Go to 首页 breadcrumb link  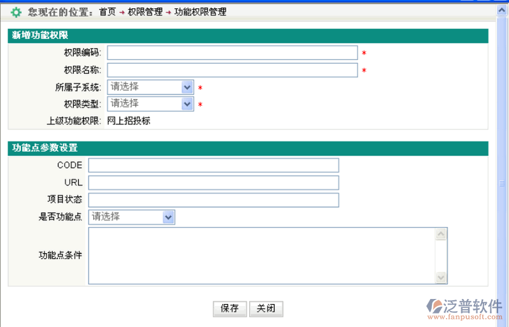coord(108,12)
